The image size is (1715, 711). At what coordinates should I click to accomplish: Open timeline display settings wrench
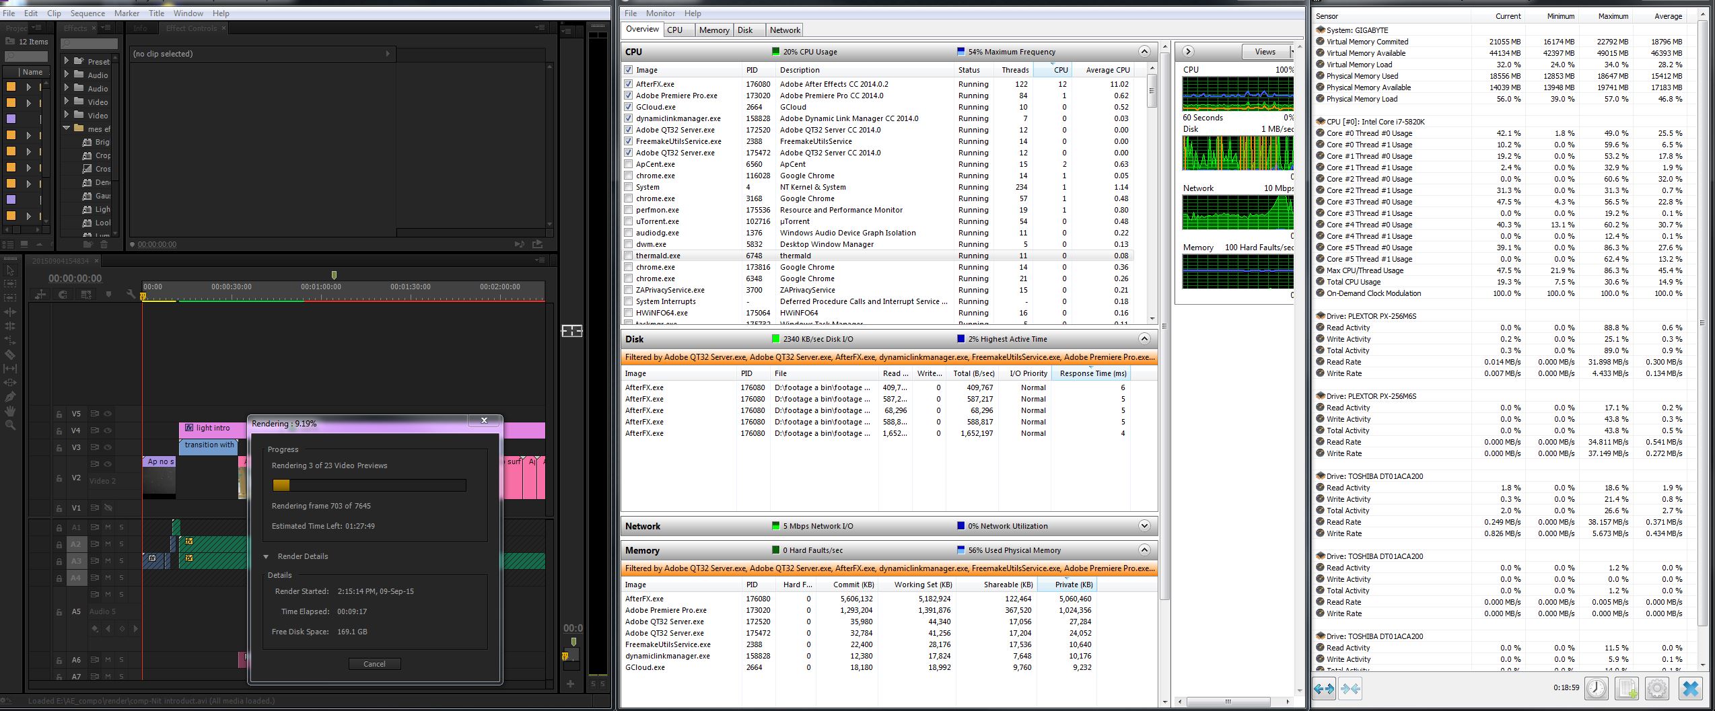point(131,295)
